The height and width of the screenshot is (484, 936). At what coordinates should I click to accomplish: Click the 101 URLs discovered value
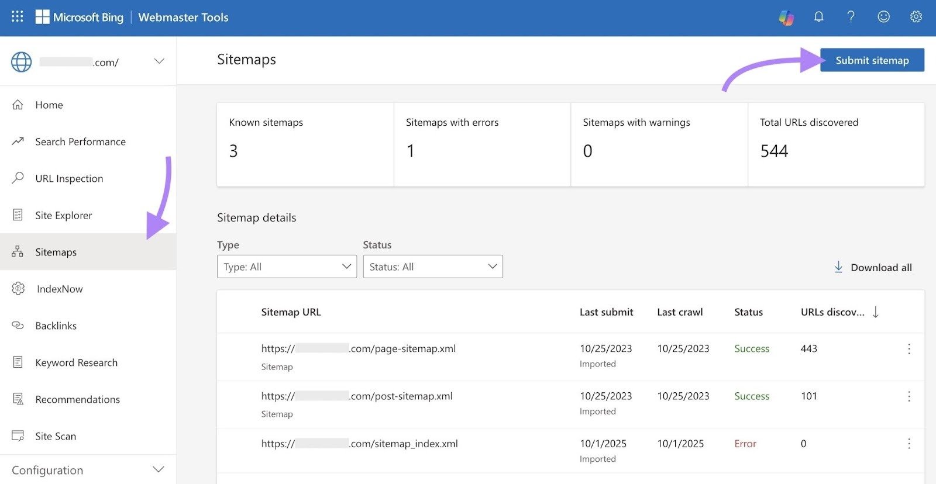click(808, 396)
